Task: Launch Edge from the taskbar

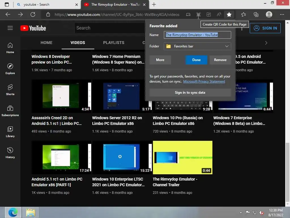Action: tap(13, 212)
